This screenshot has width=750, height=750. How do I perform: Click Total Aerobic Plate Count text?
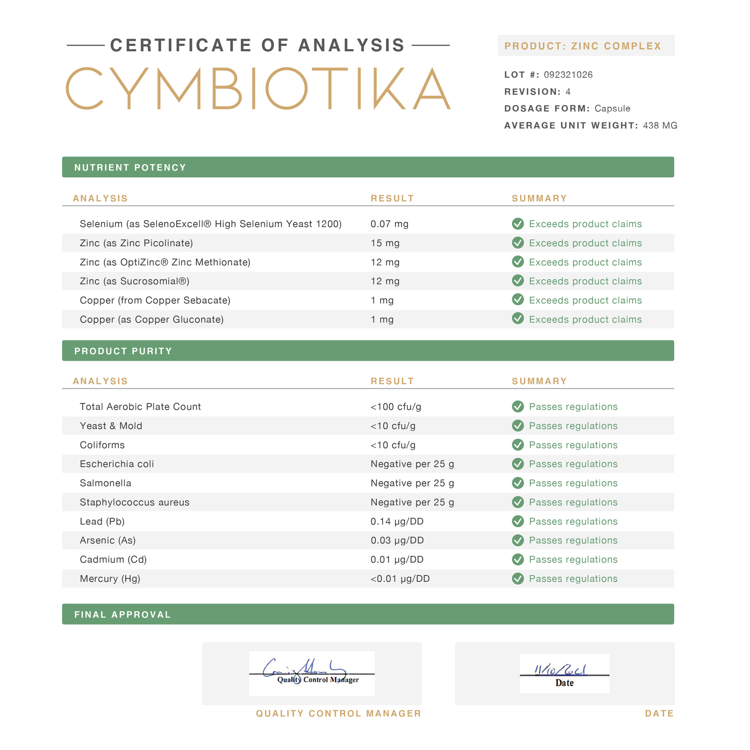pyautogui.click(x=140, y=407)
